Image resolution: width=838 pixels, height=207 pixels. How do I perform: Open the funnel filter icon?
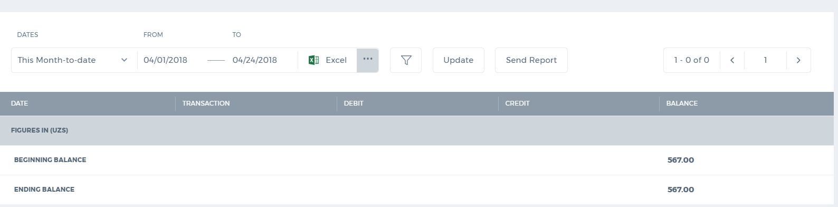(406, 60)
